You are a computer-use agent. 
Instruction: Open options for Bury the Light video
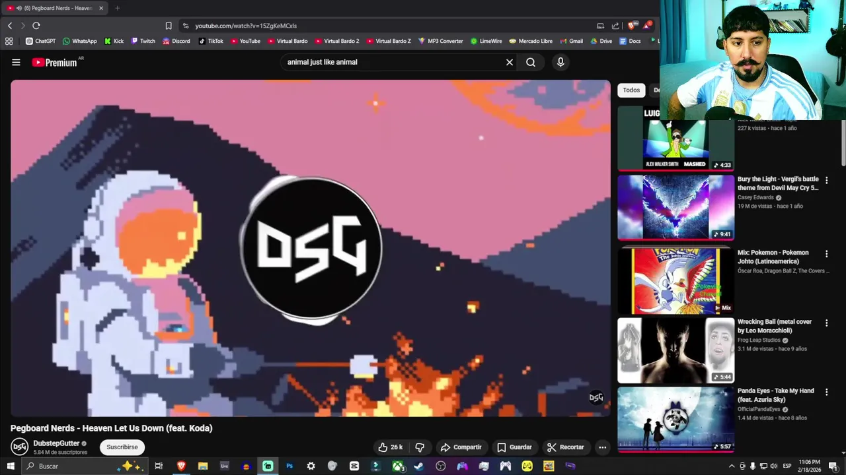[826, 180]
